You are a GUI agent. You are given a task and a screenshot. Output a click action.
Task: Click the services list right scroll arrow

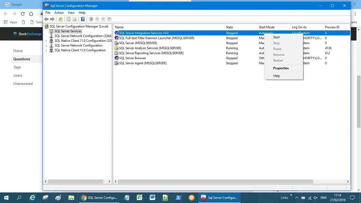[348, 182]
